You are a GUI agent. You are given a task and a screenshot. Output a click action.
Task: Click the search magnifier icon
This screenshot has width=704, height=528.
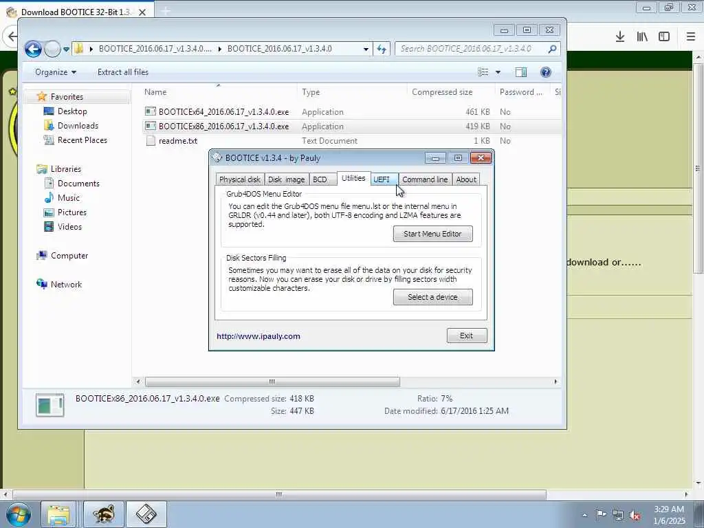(x=553, y=49)
